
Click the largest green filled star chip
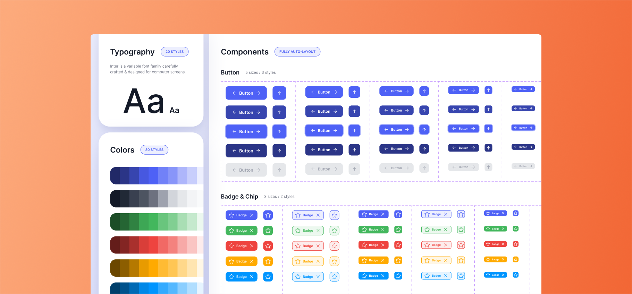click(x=268, y=231)
